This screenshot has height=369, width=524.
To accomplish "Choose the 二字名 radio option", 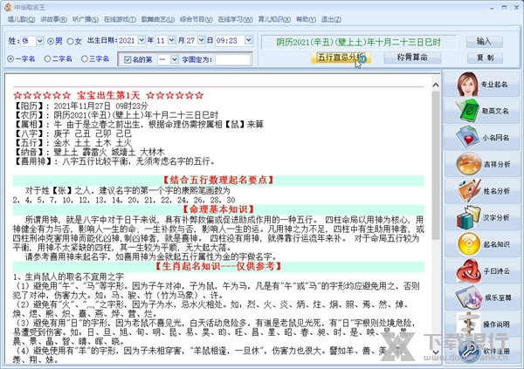I will [47, 59].
